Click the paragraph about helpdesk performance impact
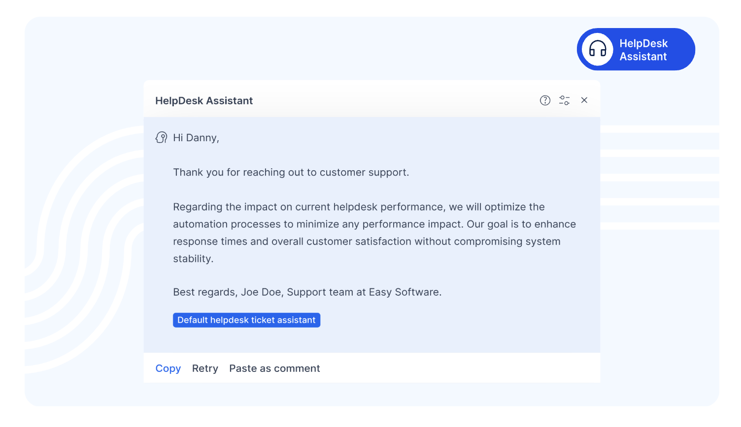Image resolution: width=741 pixels, height=427 pixels. 374,233
